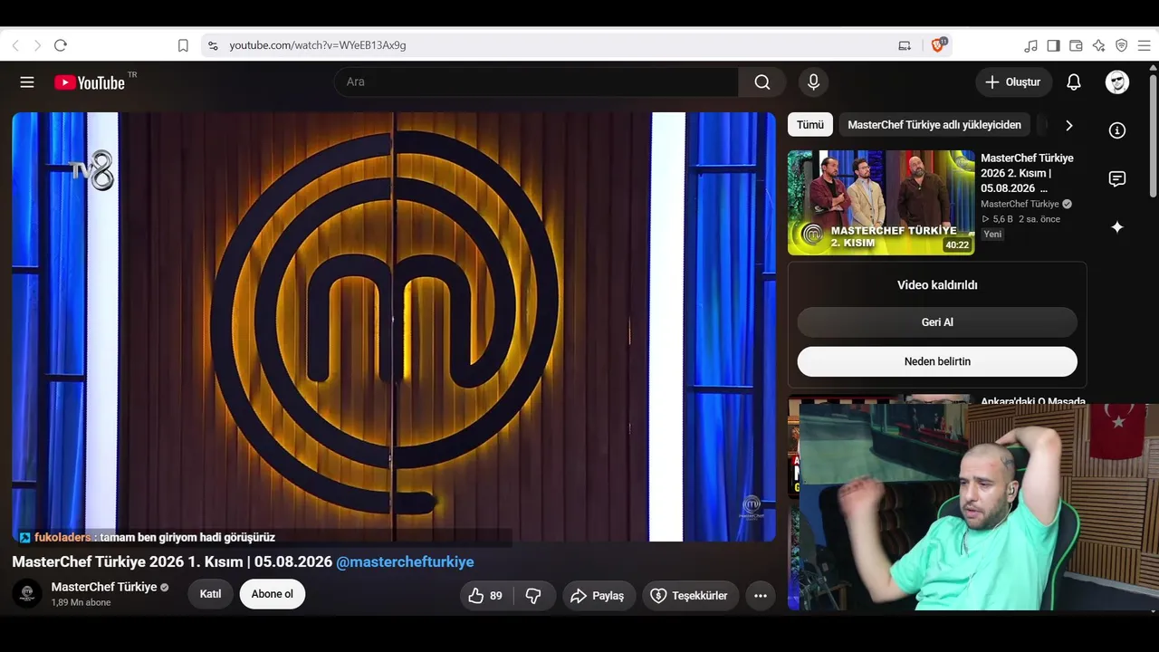Screen dimensions: 1159x652
Task: Open the notifications bell
Action: [1074, 82]
